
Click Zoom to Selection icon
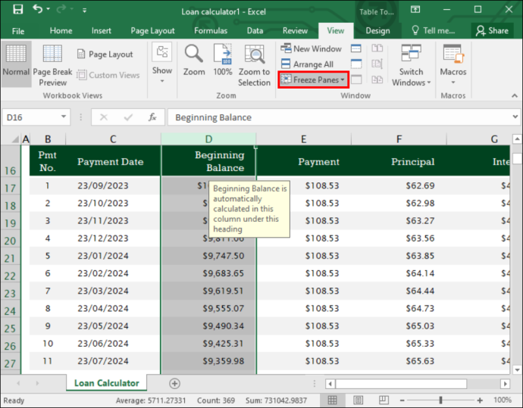click(x=254, y=65)
